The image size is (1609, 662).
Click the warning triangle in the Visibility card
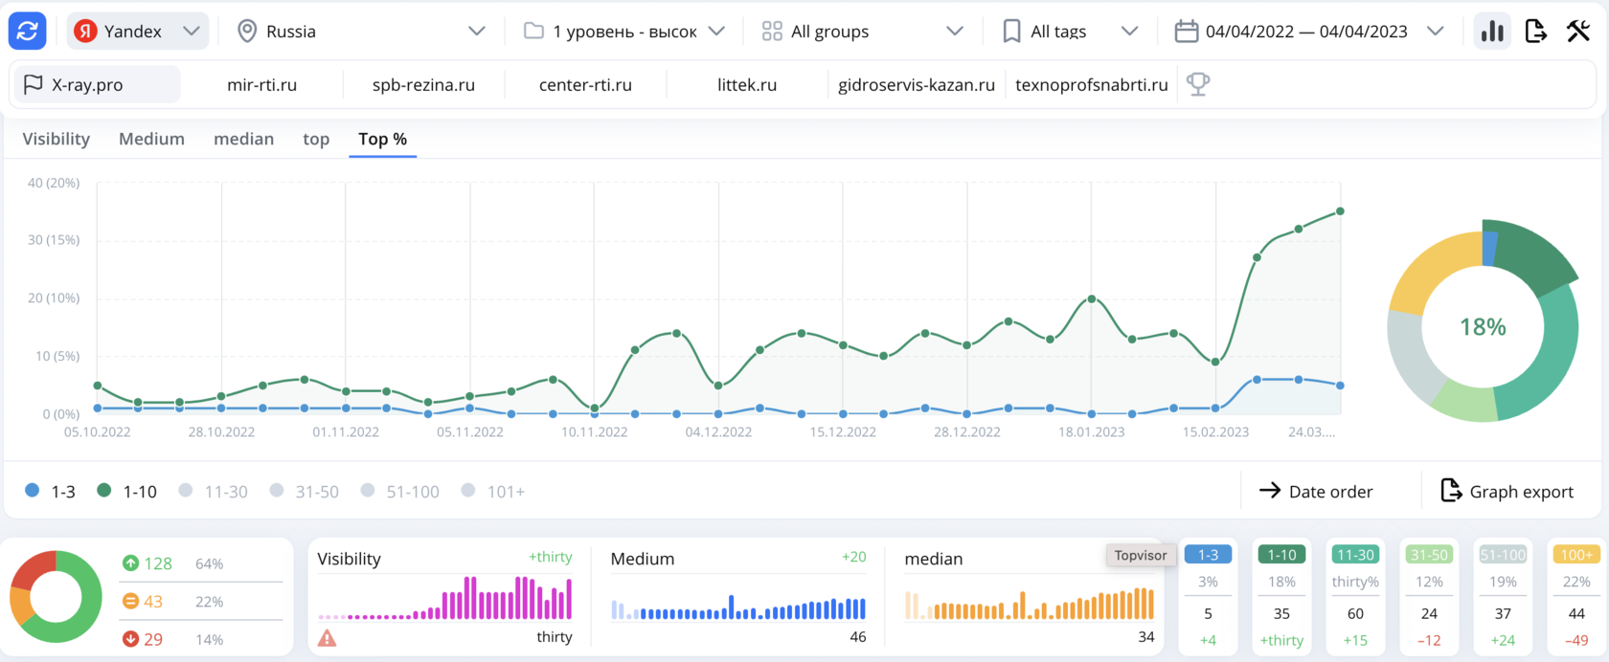point(328,638)
